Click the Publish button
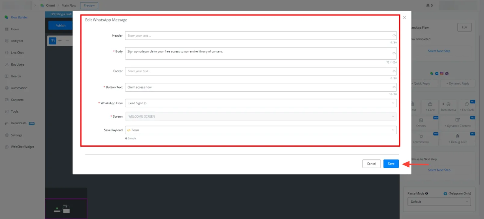Image resolution: width=484 pixels, height=219 pixels. point(60,25)
